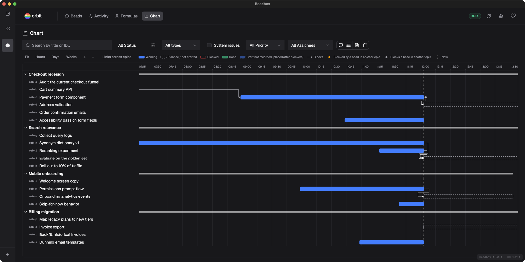Zoom out chart with minus icon
Viewport: 525px width, 262px height.
point(93,57)
